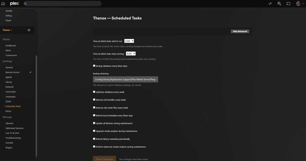The image size is (306, 161).
Task: Click the Remote Access green checkmark
Action: (30, 72)
